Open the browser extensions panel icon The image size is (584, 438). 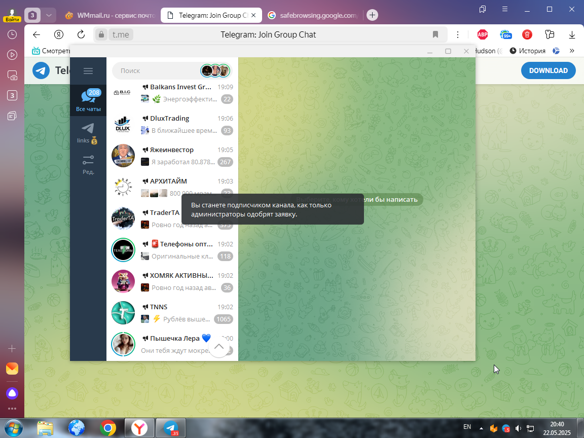pyautogui.click(x=550, y=34)
